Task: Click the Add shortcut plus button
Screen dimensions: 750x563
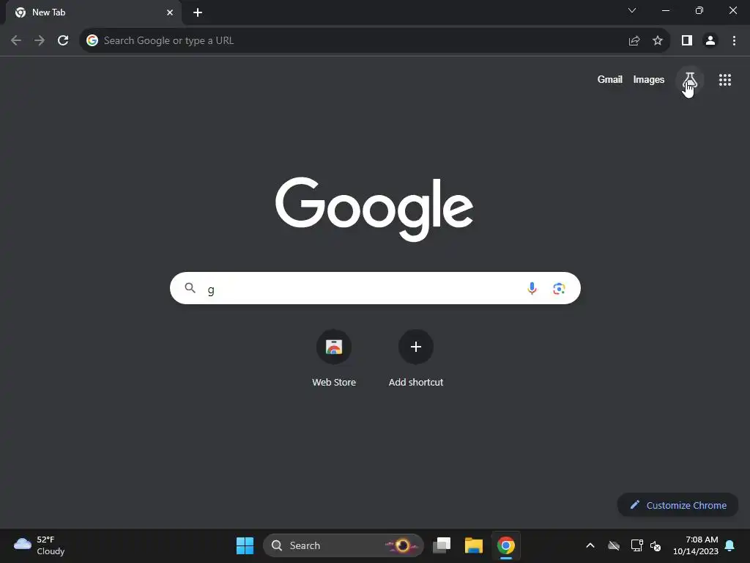Action: (x=416, y=347)
